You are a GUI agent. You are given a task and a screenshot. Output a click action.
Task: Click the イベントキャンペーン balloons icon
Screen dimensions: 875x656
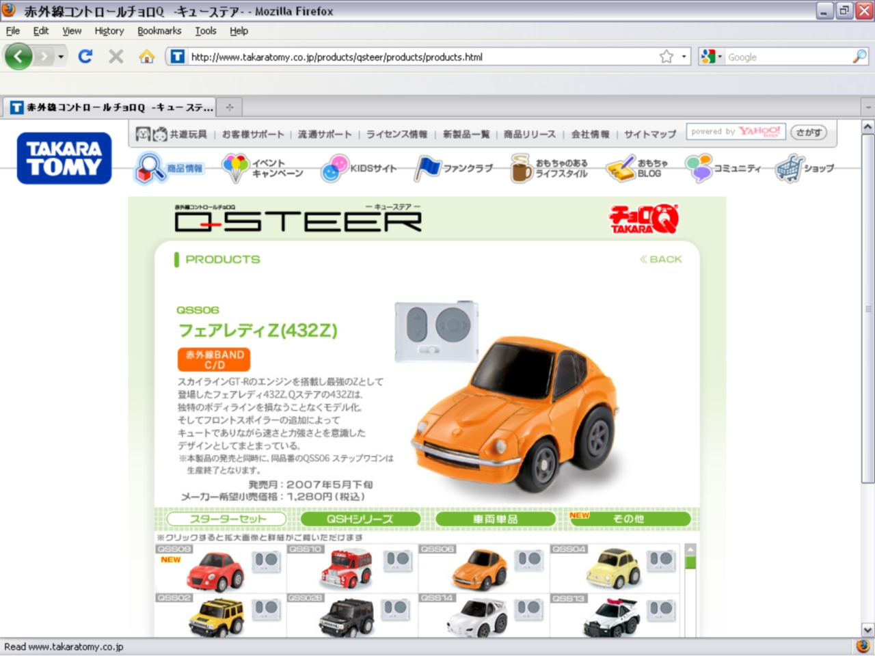(236, 167)
